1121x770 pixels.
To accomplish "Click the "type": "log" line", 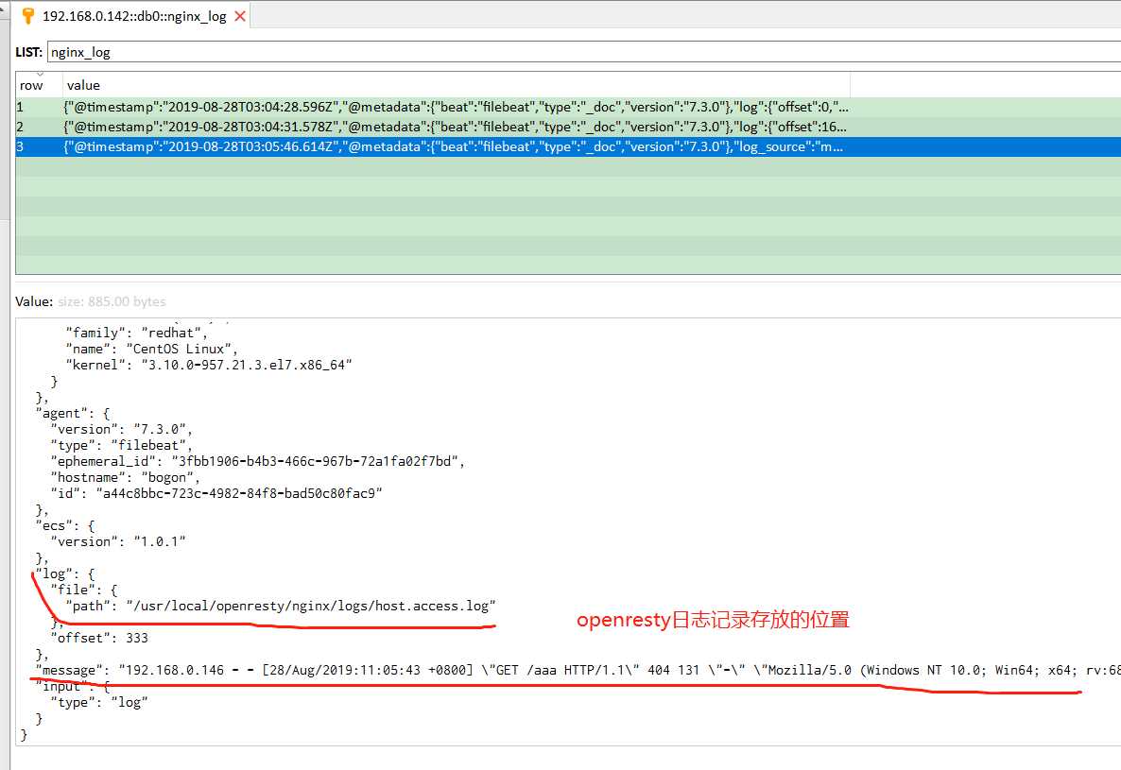I will coord(99,703).
